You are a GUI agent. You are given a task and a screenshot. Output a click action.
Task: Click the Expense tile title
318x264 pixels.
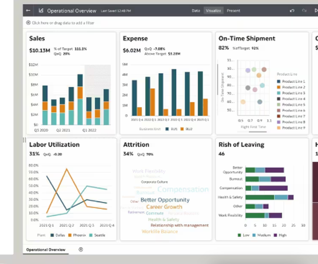point(135,38)
